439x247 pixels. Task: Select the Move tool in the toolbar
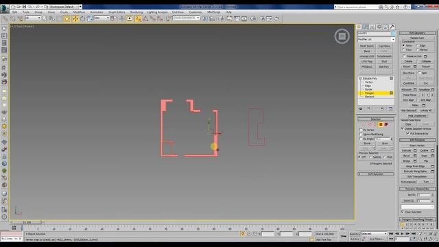(75, 19)
